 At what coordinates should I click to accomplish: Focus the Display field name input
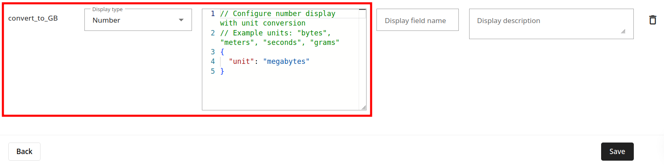417,20
